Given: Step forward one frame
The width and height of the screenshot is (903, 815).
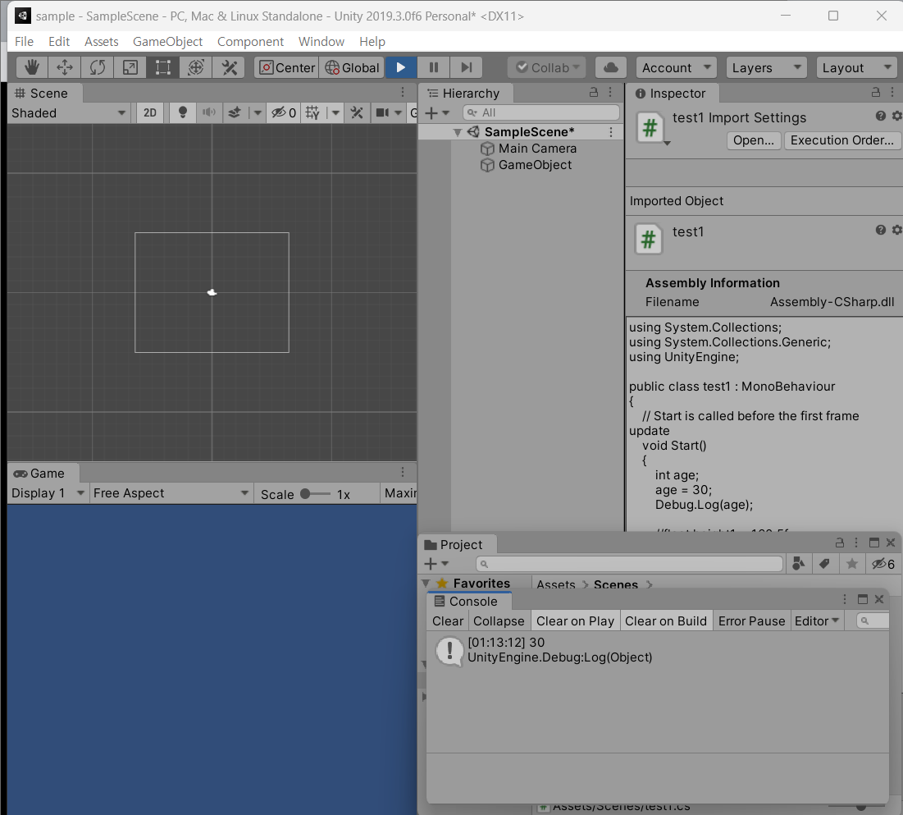Looking at the screenshot, I should (467, 67).
